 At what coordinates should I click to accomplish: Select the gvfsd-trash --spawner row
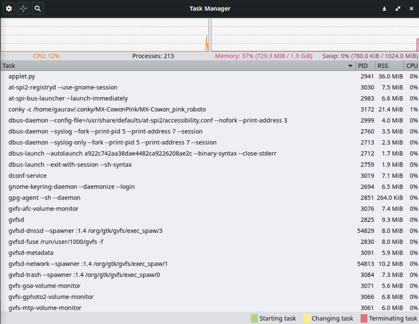point(209,275)
